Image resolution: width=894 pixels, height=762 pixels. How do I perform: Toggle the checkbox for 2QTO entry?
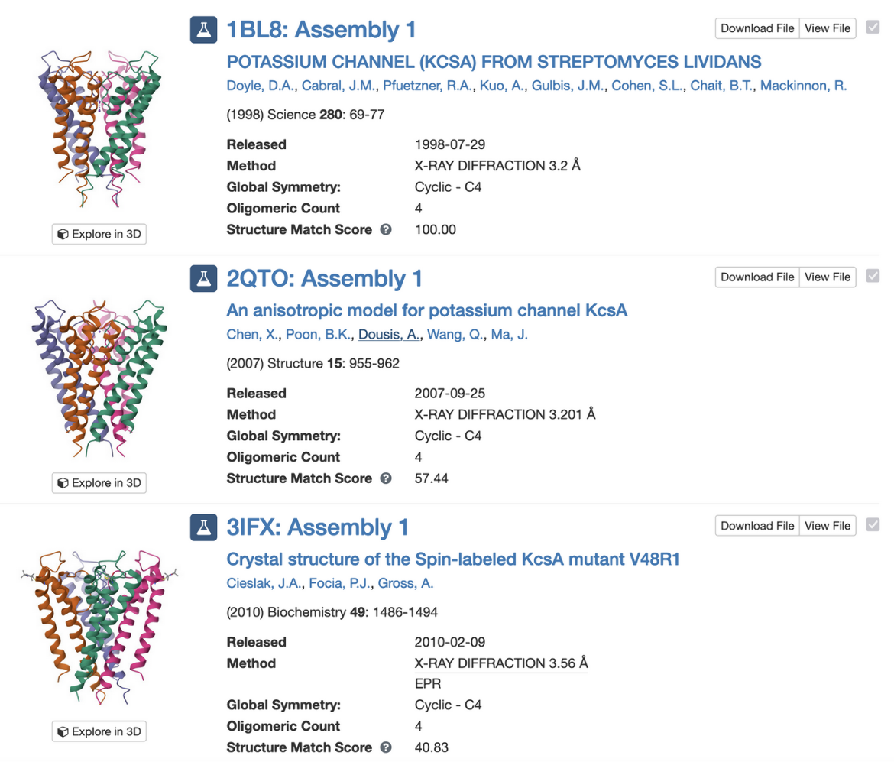(873, 277)
